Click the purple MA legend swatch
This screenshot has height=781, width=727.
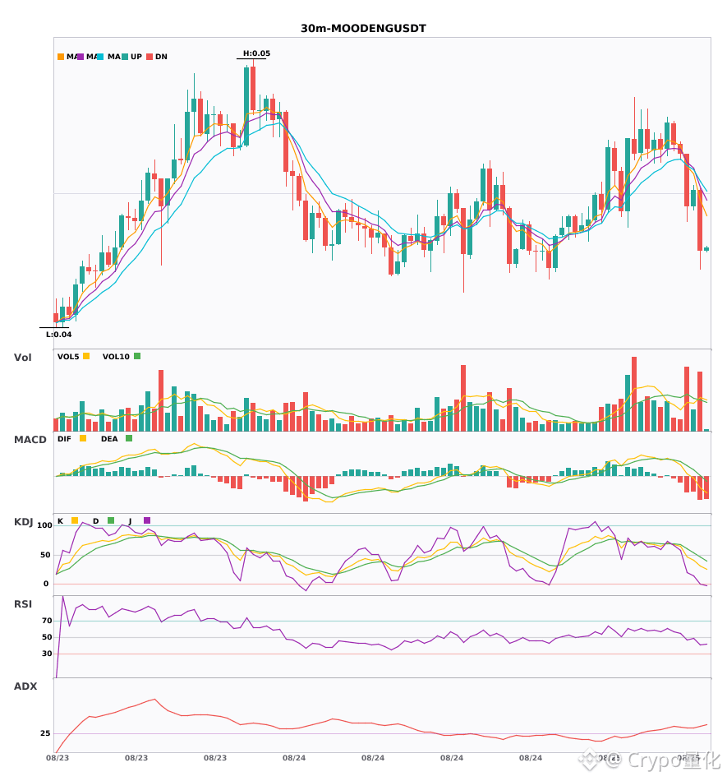click(81, 57)
